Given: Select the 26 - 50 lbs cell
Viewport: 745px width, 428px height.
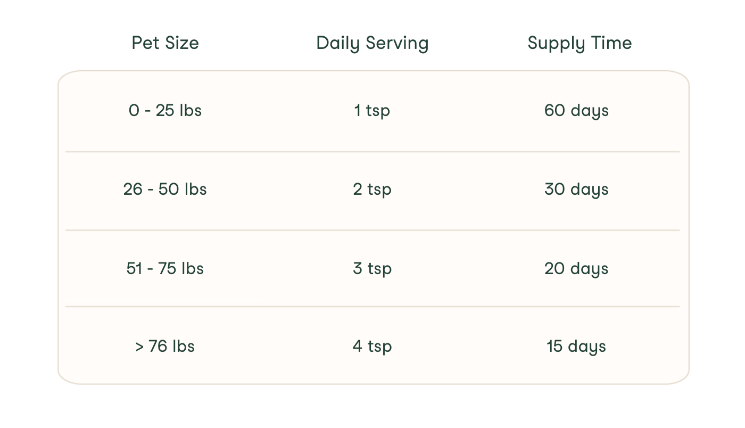Looking at the screenshot, I should coord(165,190).
